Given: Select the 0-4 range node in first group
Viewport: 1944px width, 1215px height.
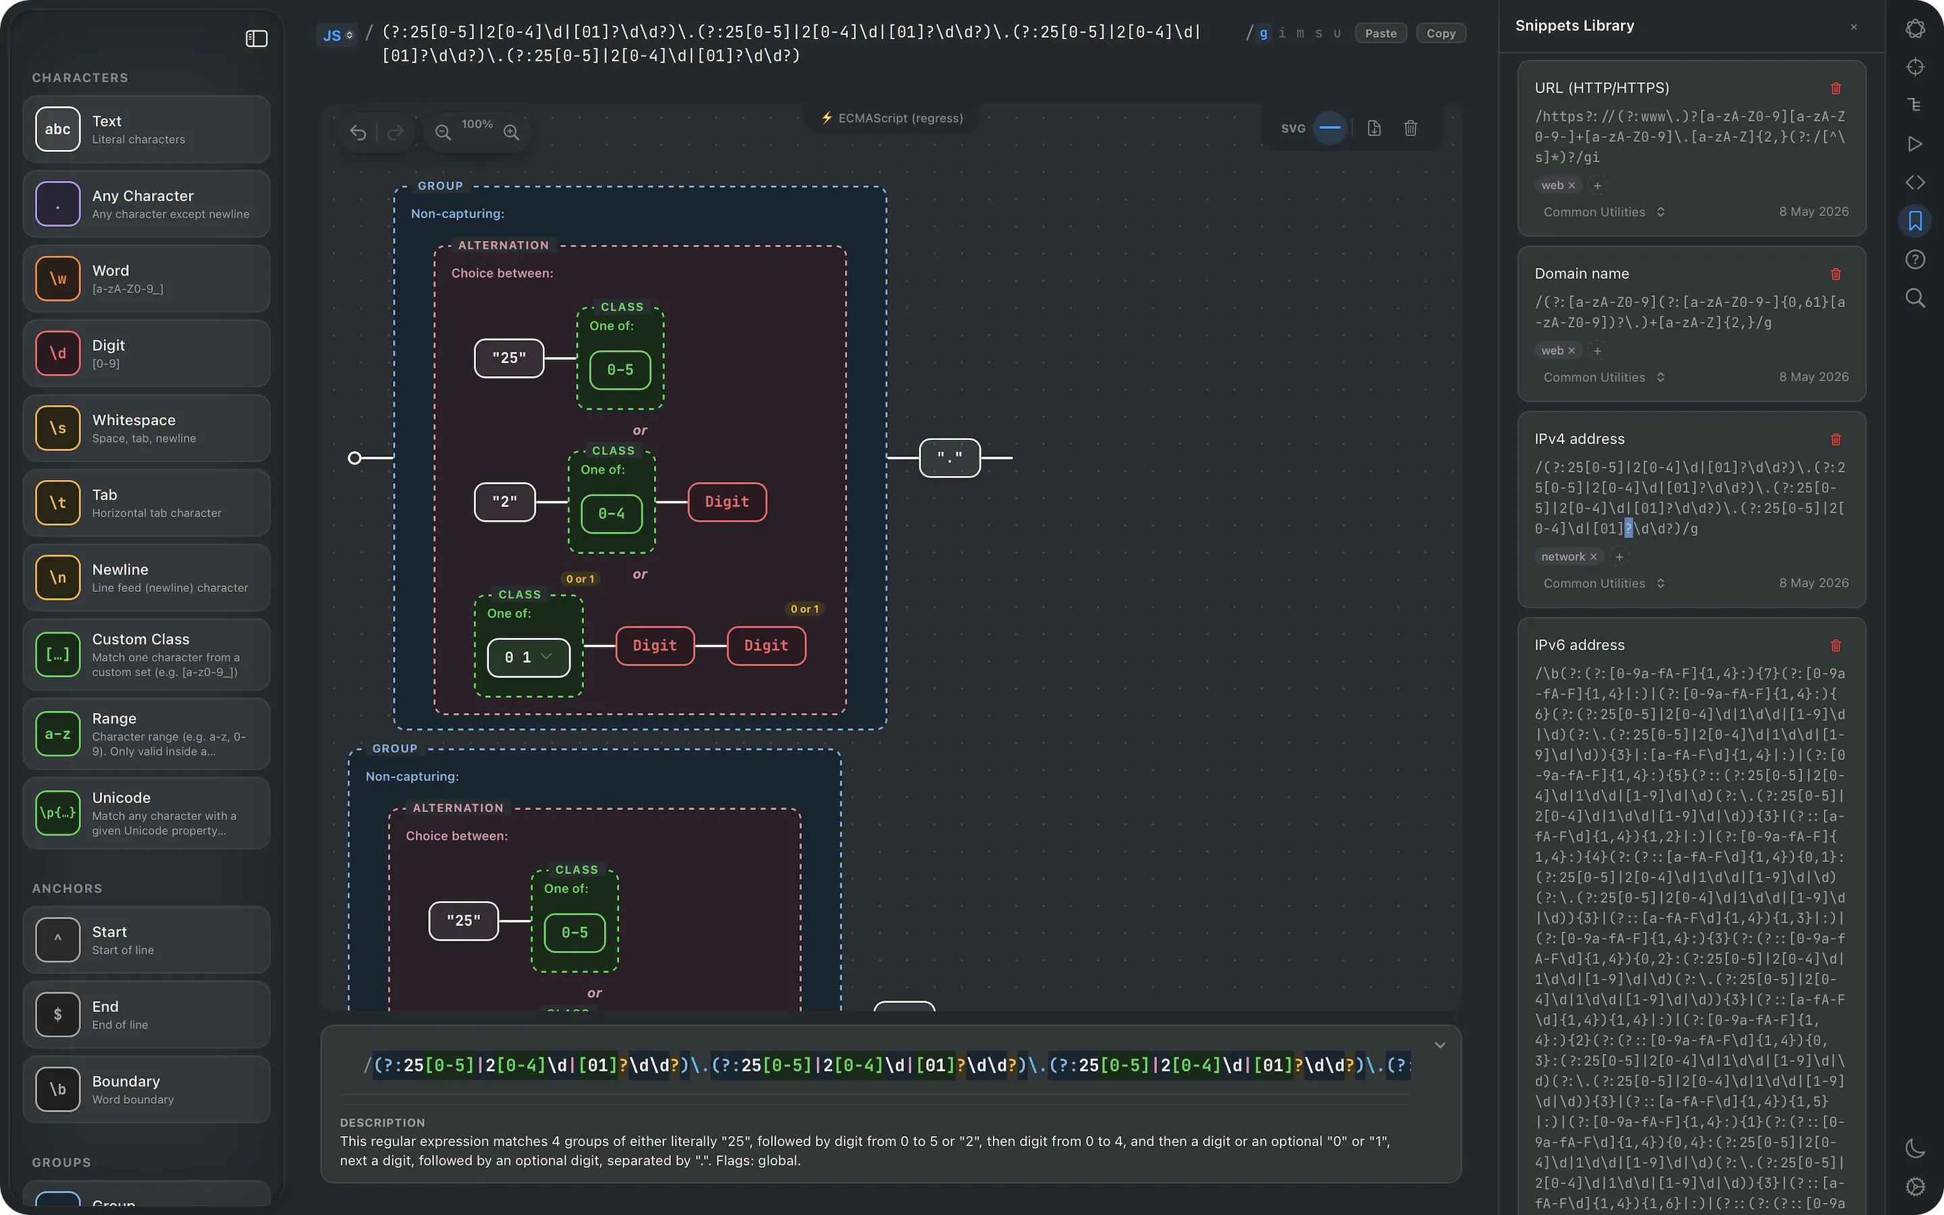Looking at the screenshot, I should 612,514.
